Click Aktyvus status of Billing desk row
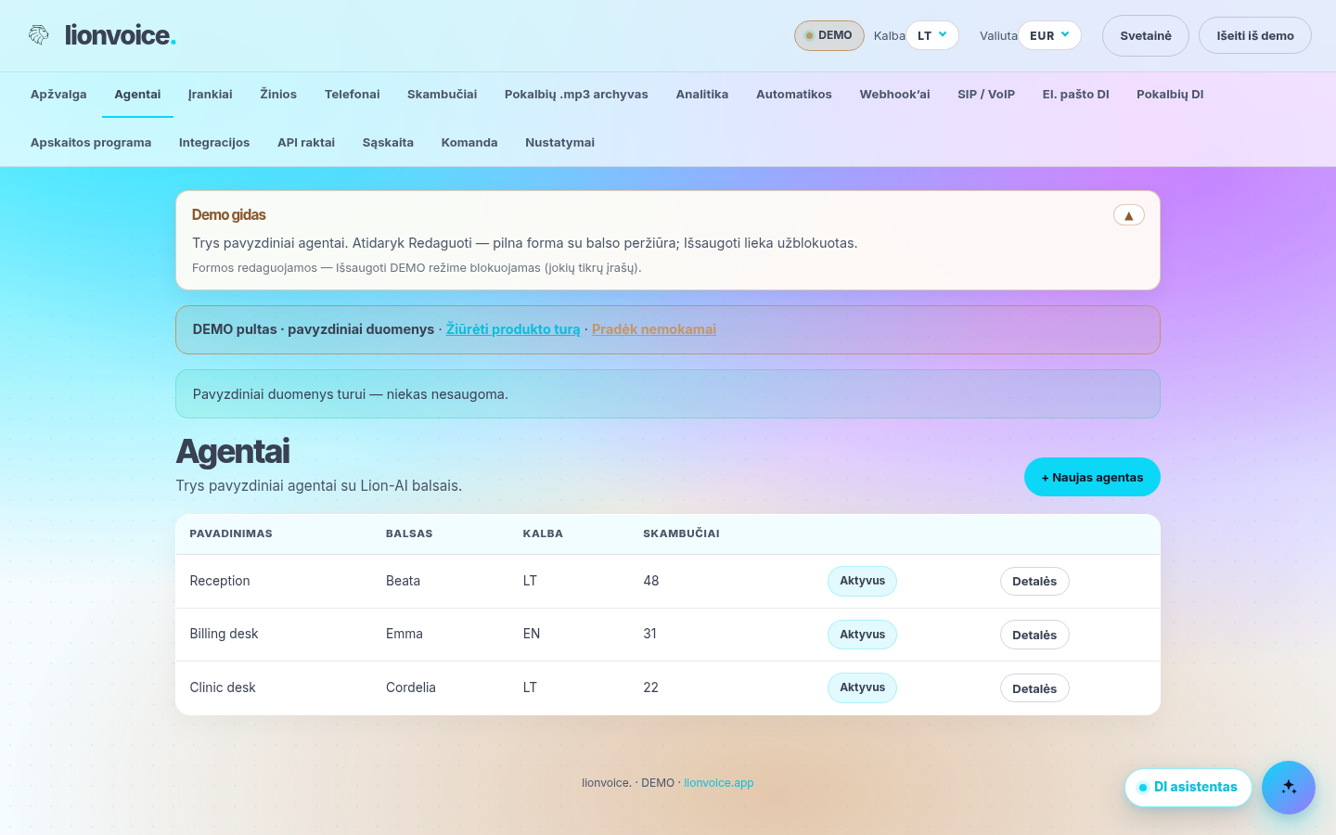Viewport: 1336px width, 835px height. [x=862, y=635]
